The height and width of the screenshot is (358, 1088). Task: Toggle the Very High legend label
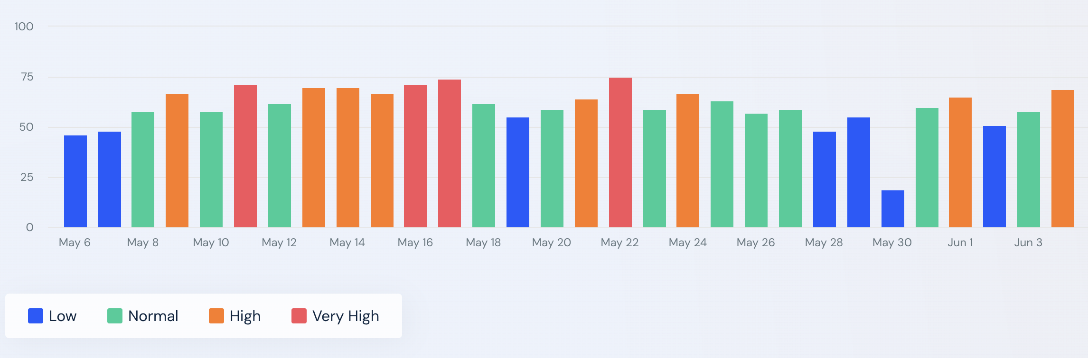(346, 316)
